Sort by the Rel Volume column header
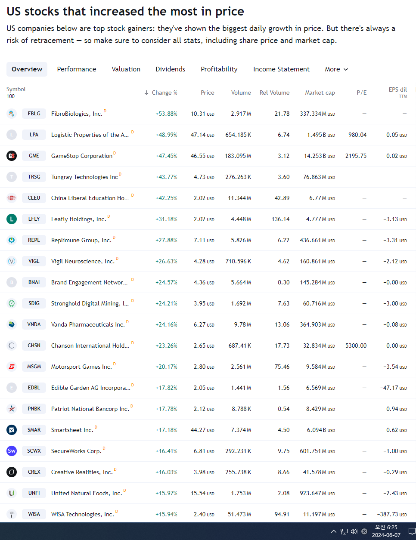 (x=274, y=93)
